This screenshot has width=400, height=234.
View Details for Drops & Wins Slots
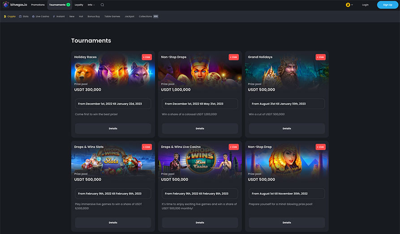113,222
